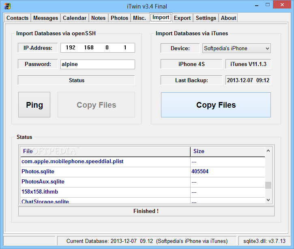The width and height of the screenshot is (294, 249).
Task: Select the 158x158.ithmb row
Action: (143, 192)
